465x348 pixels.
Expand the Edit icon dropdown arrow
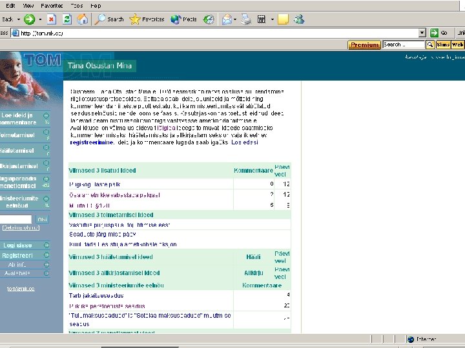[273, 19]
